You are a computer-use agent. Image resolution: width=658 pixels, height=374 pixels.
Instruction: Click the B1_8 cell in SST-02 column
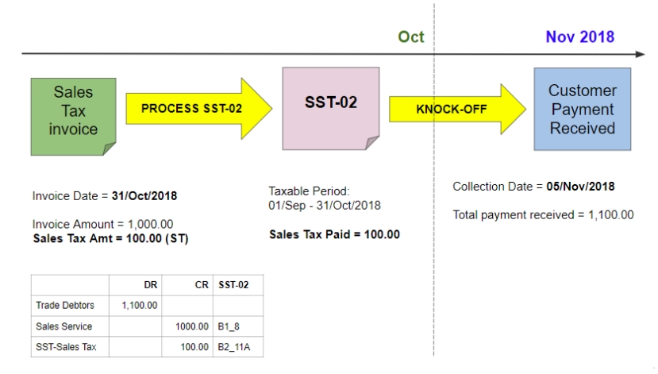click(x=229, y=326)
